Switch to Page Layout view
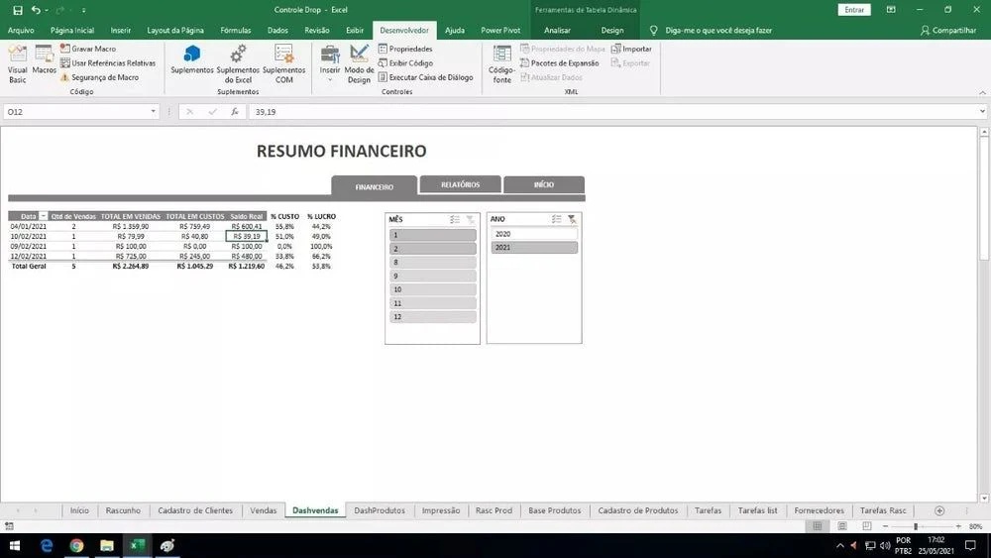This screenshot has height=558, width=991. [841, 526]
